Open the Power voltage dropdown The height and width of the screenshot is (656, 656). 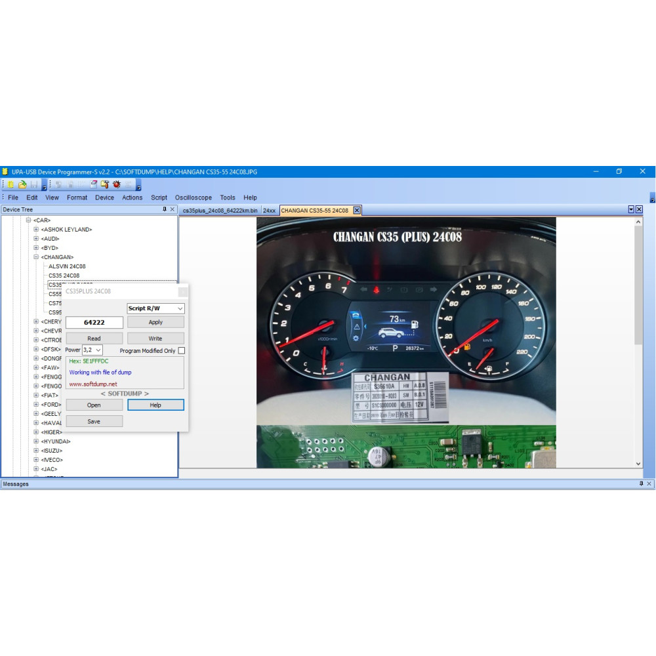pyautogui.click(x=92, y=350)
